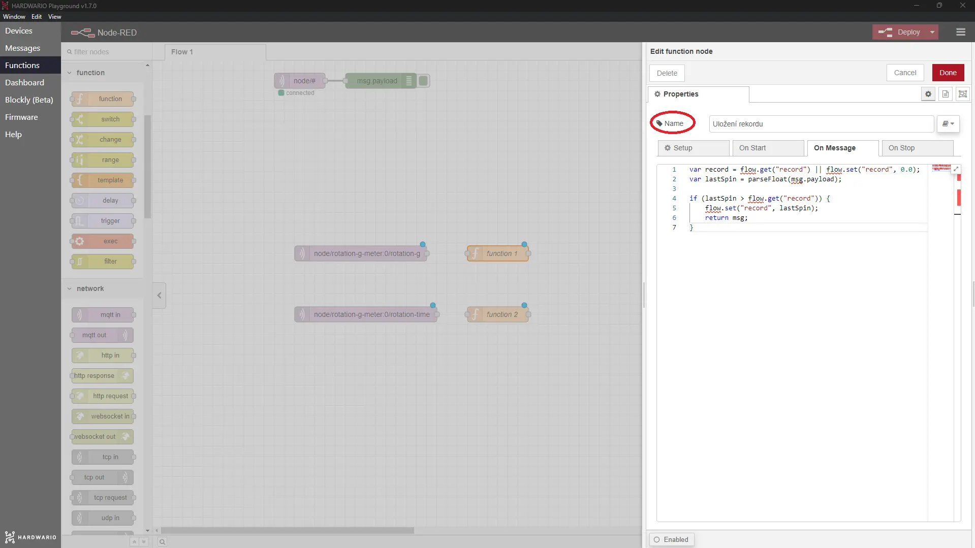Open Firmware in sidebar
975x548 pixels.
click(x=30, y=117)
